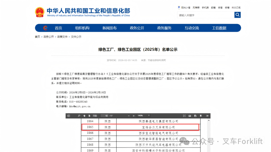Toggle the PDF viewer sidebar
The image size is (271, 152).
(x=69, y=116)
